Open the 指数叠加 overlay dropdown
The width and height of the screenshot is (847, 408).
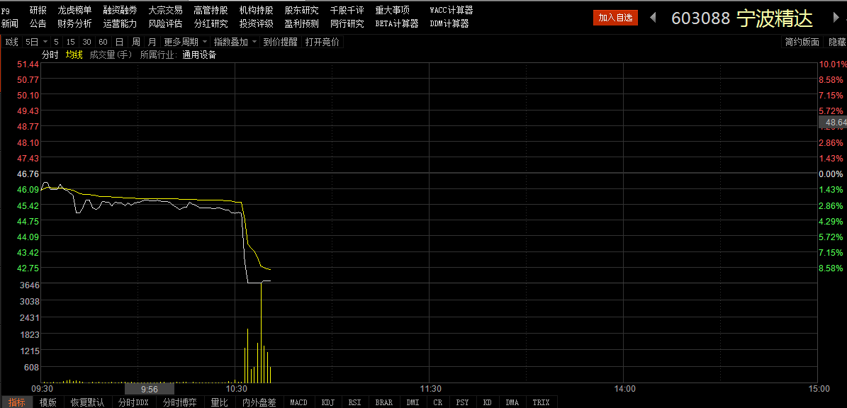point(235,42)
